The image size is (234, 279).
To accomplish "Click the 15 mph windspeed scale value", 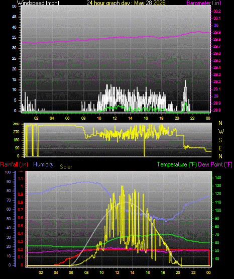I will (x=14, y=79).
